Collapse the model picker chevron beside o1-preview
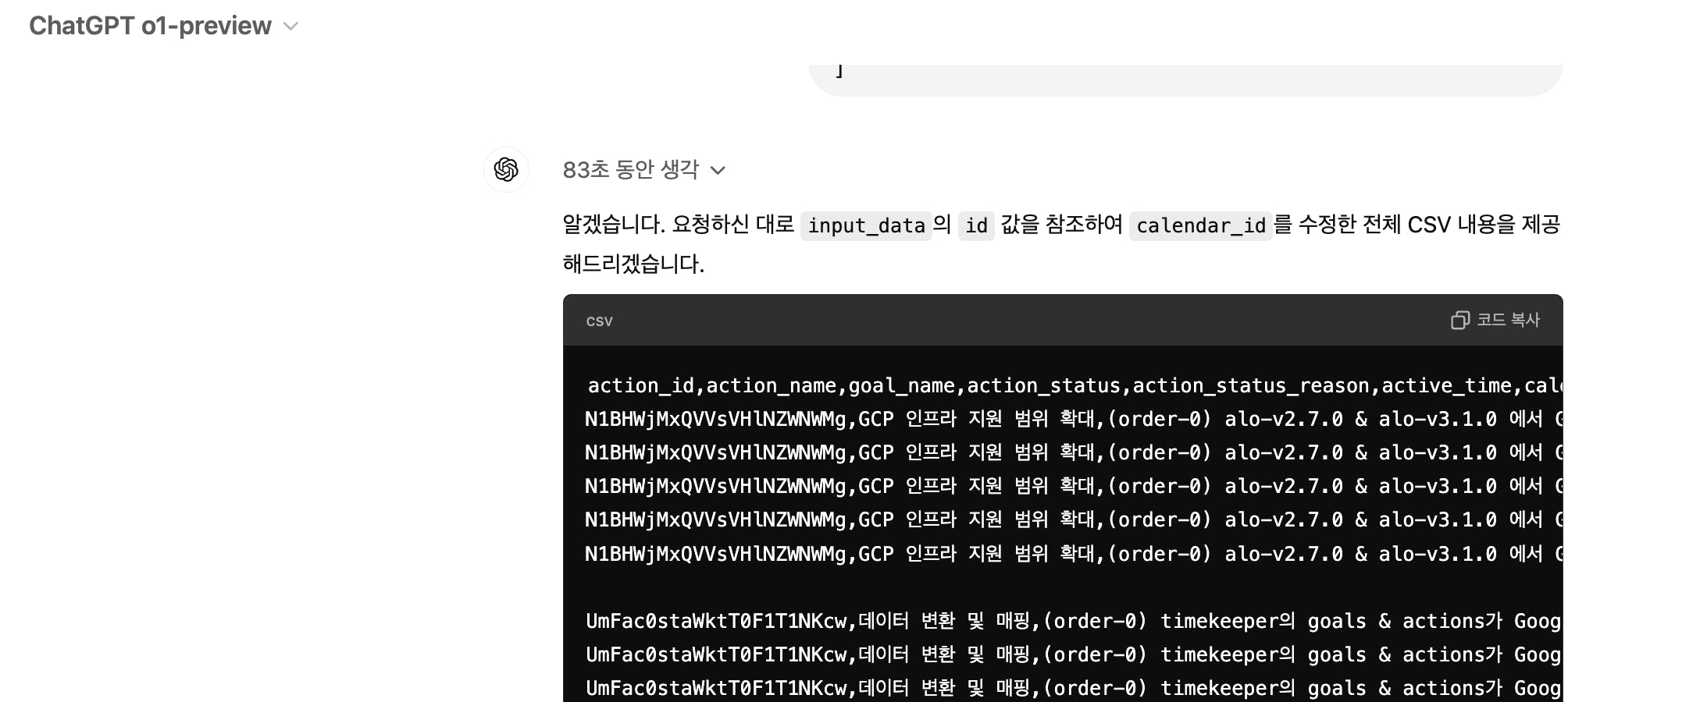Screen dimensions: 1707x702 point(290,26)
